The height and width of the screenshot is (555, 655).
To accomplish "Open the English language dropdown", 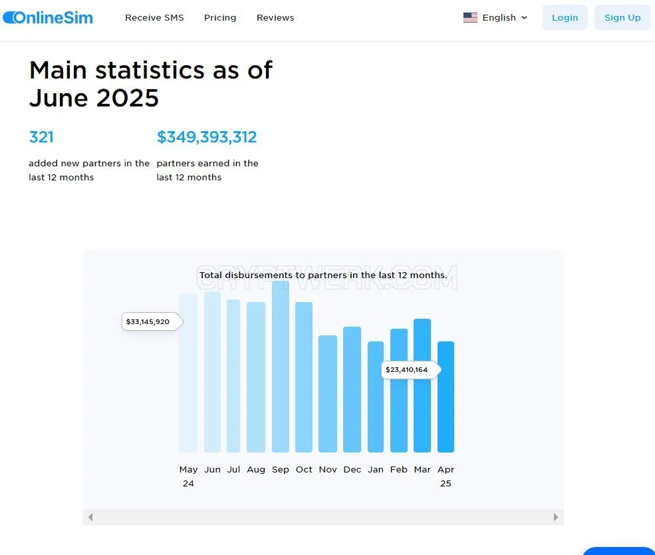I will (495, 17).
